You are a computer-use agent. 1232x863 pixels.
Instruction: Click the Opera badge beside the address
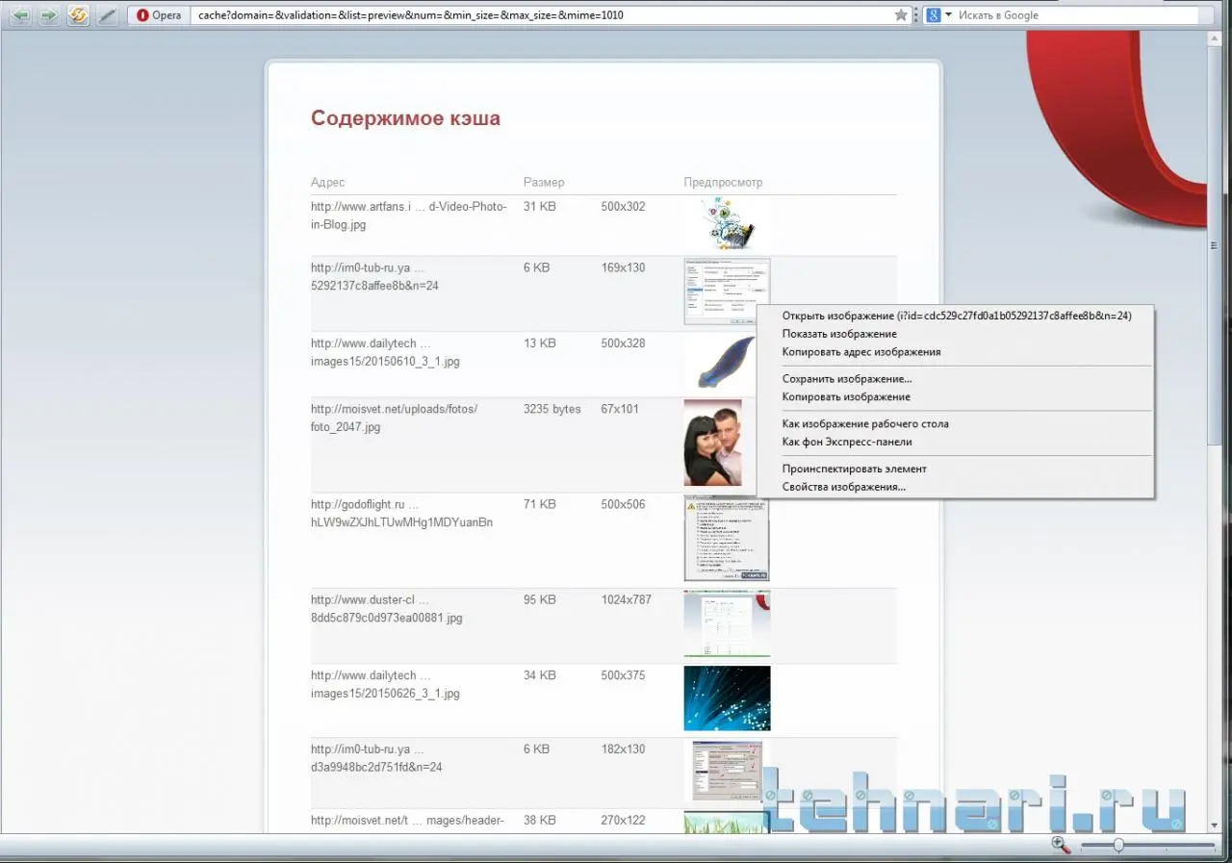(159, 15)
